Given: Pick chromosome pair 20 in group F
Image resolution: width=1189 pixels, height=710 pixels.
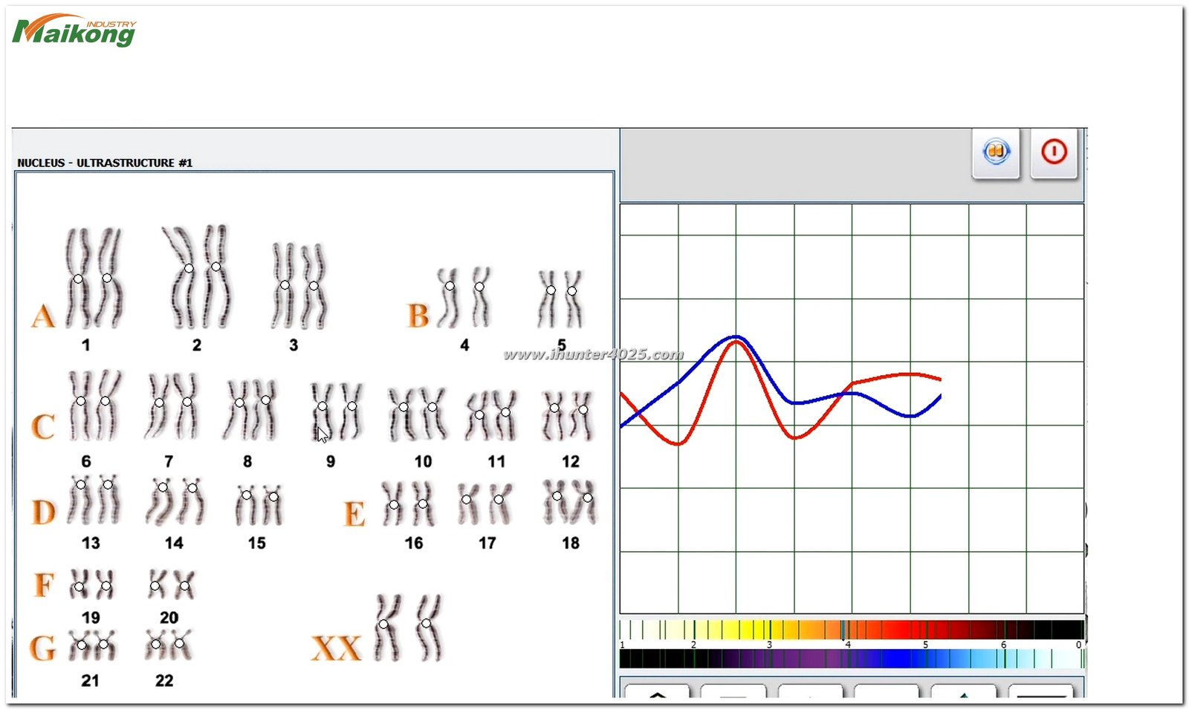Looking at the screenshot, I should click(170, 585).
